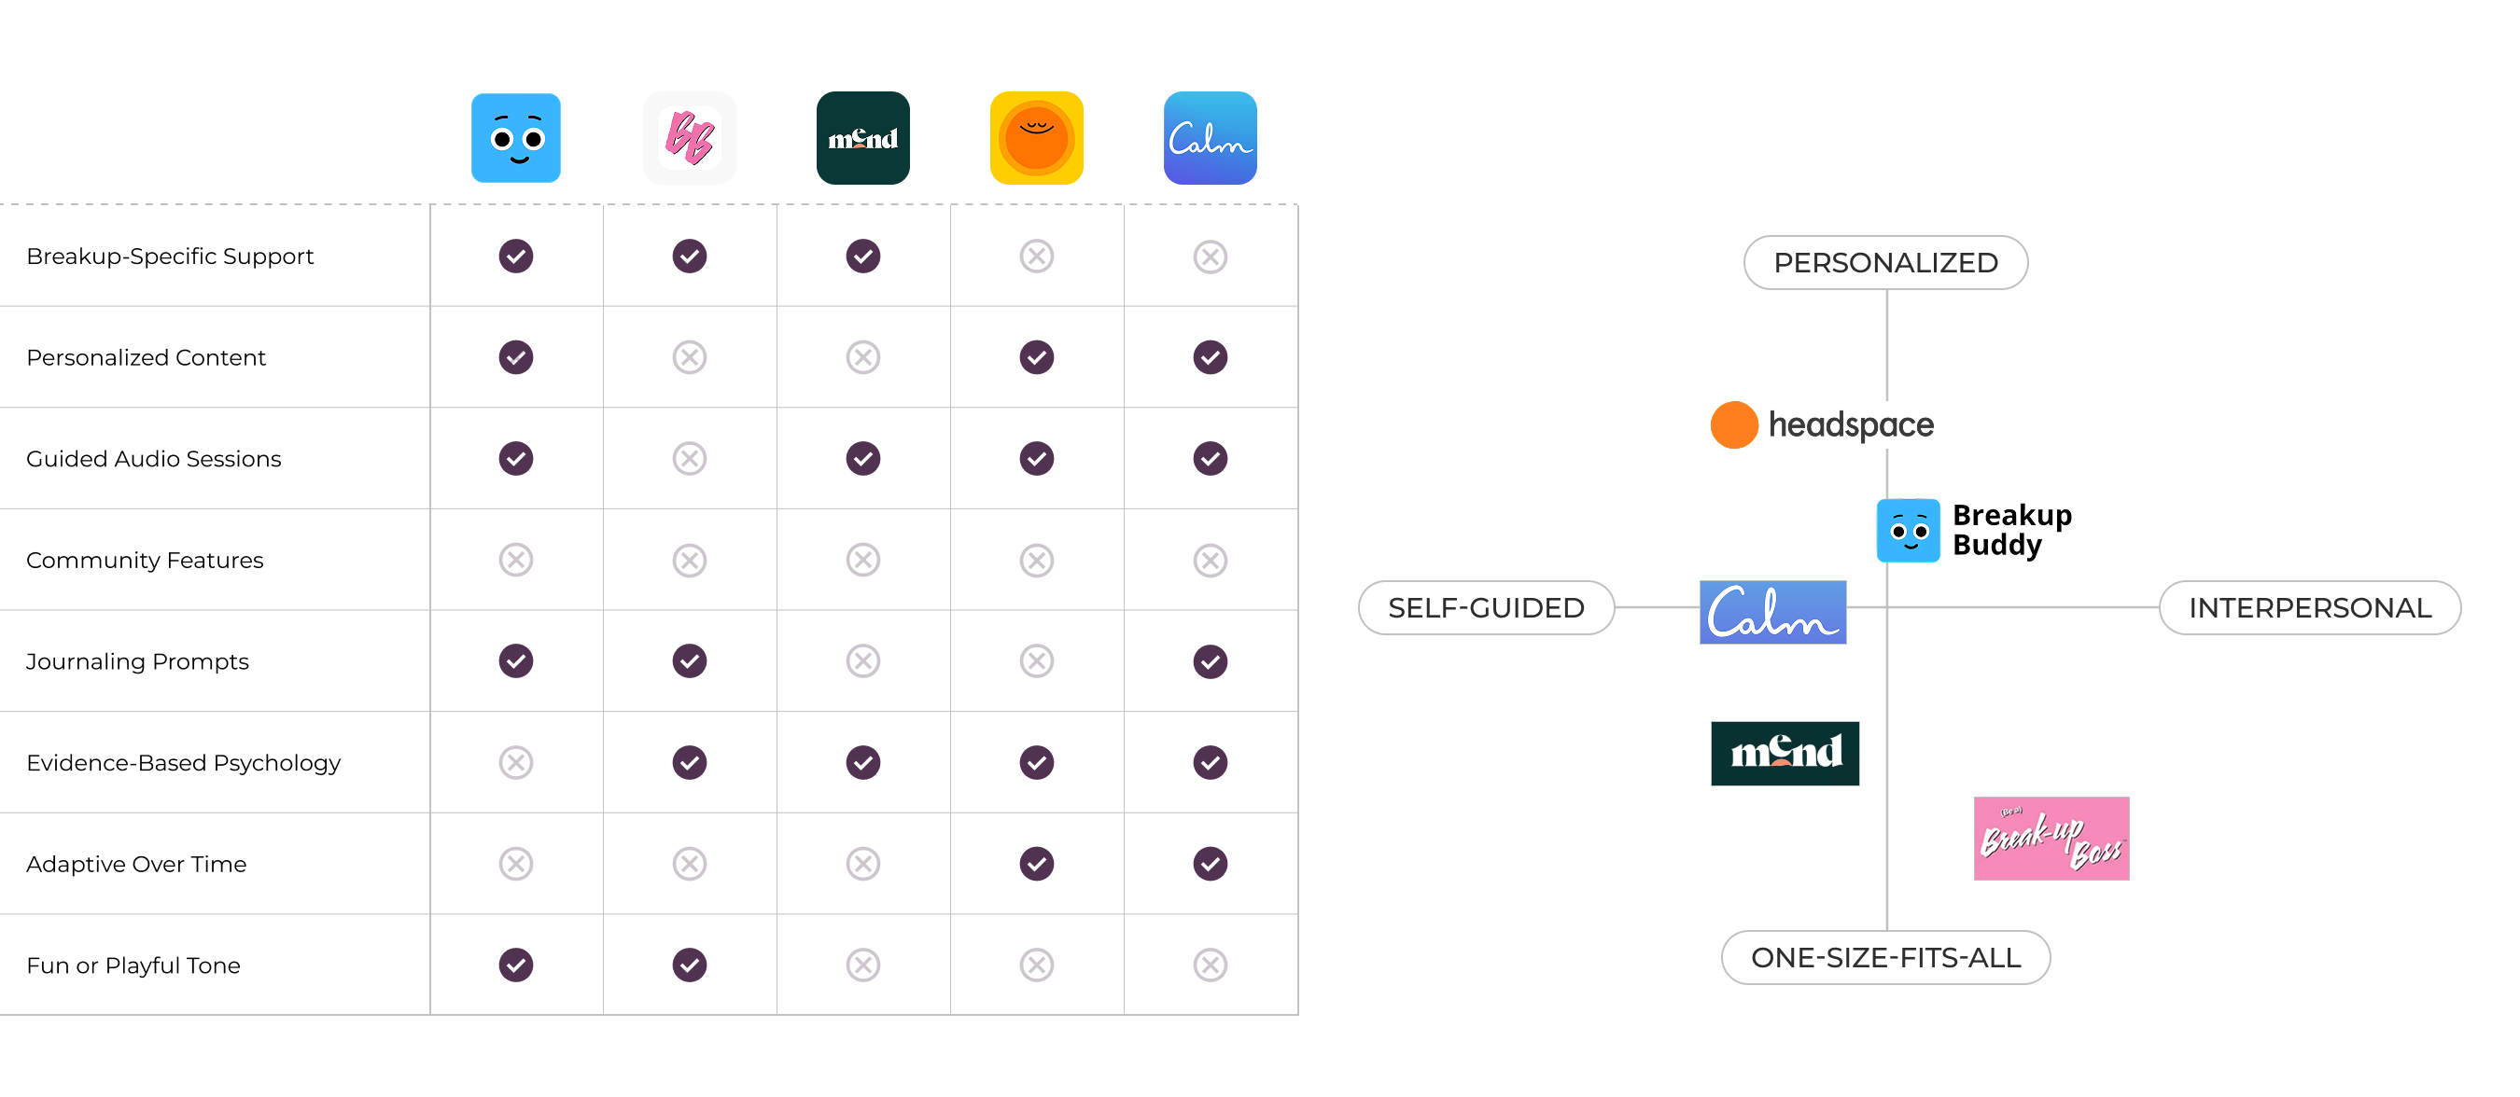The image size is (2520, 1097).
Task: Toggle Personalized Content check under Calm column
Action: pos(1211,357)
